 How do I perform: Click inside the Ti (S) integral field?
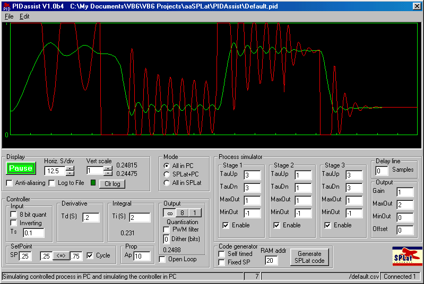coord(139,218)
